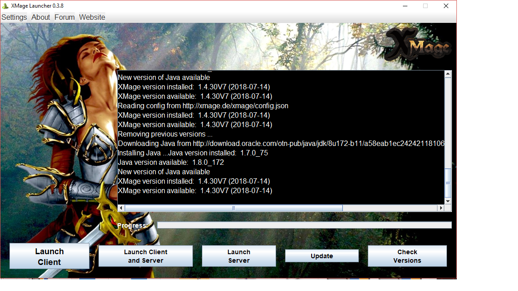Open the Forum menu item
This screenshot has height=291, width=518.
(64, 17)
